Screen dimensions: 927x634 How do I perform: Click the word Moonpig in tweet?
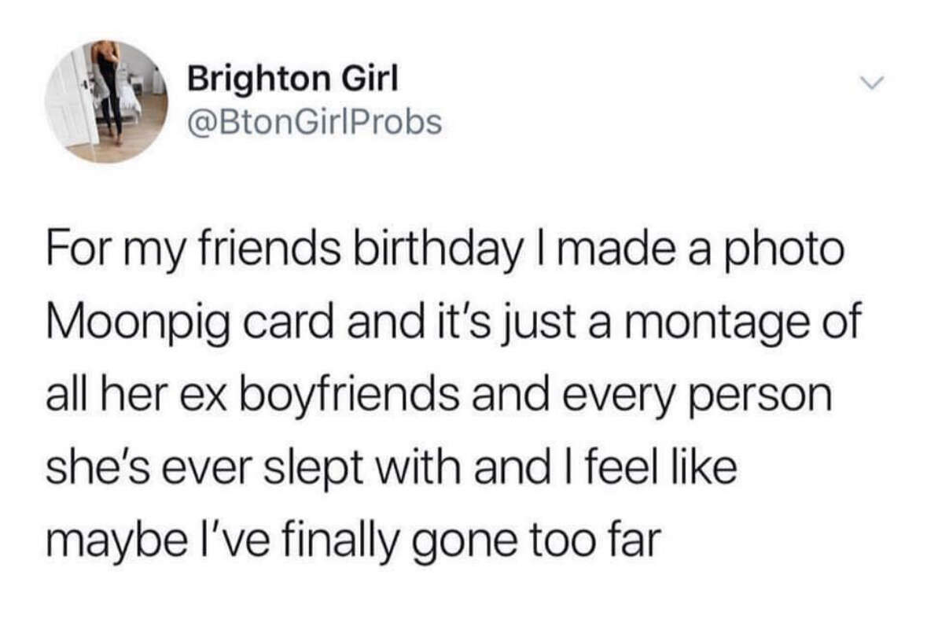point(137,323)
